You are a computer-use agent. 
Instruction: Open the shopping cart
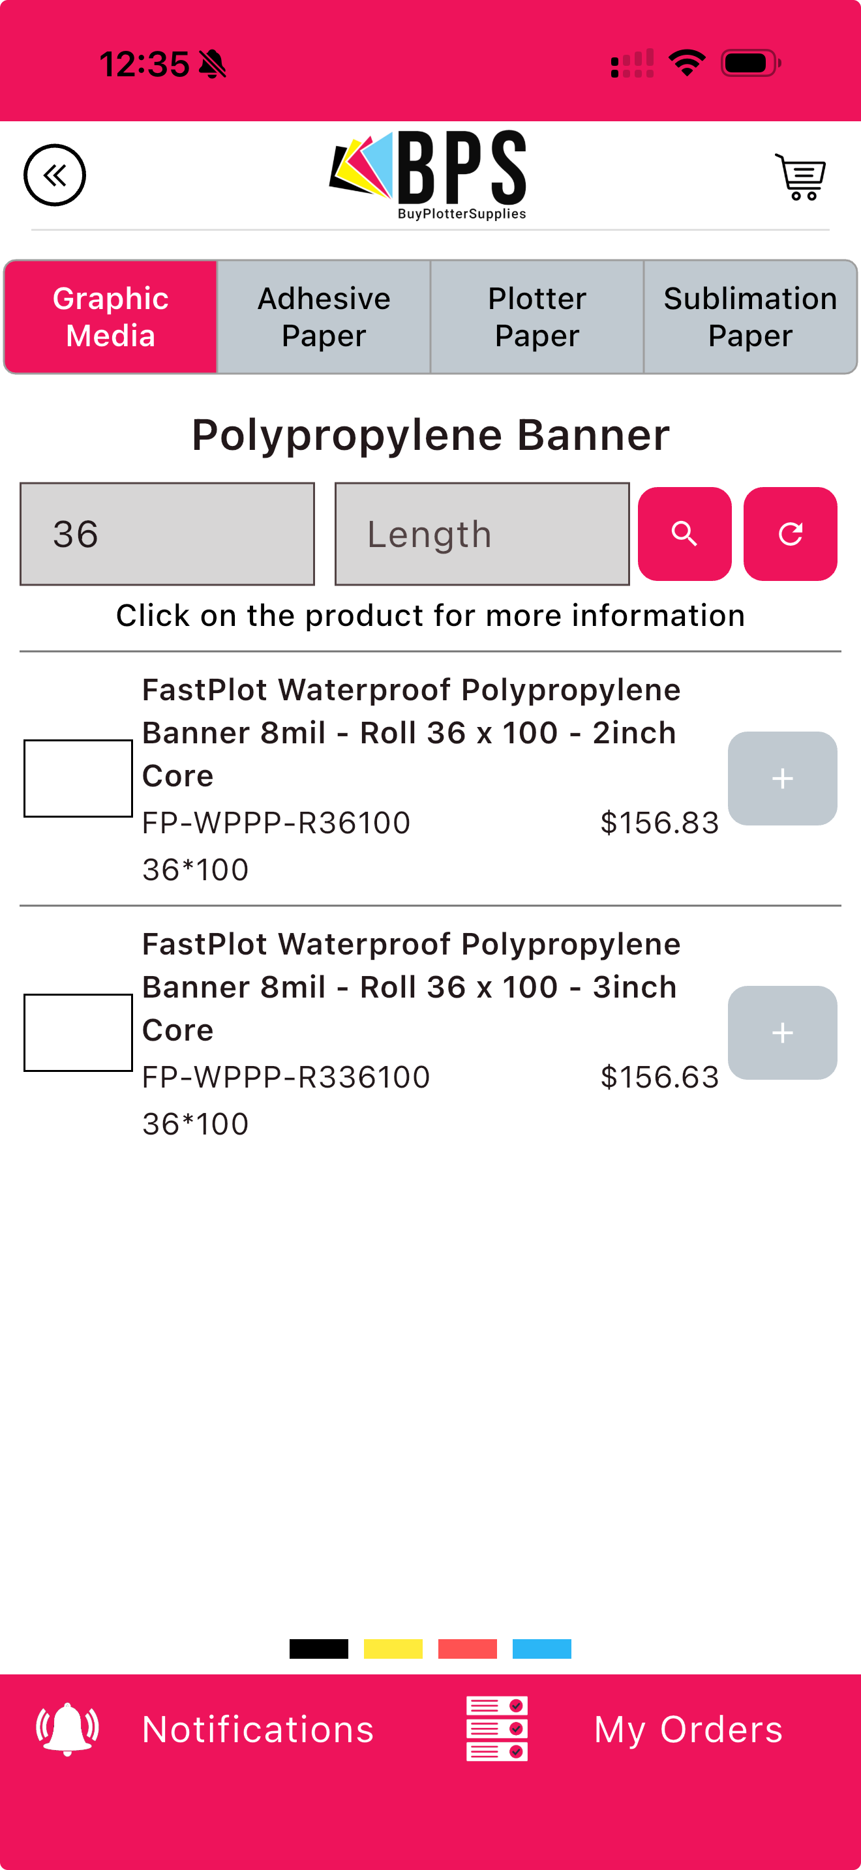click(x=800, y=177)
